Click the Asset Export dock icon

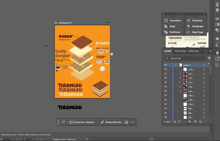pos(217,59)
